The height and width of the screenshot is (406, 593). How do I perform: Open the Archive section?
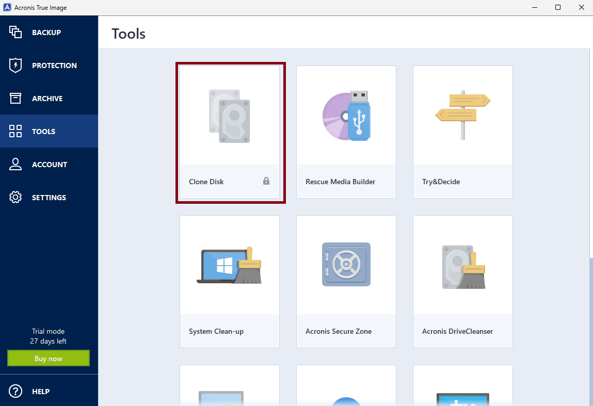coord(49,99)
